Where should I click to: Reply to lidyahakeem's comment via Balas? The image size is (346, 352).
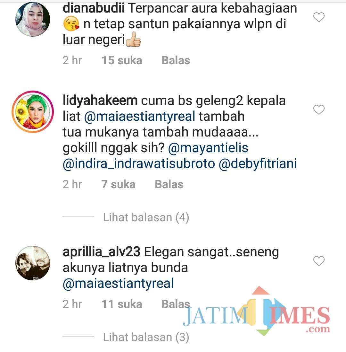pyautogui.click(x=169, y=184)
